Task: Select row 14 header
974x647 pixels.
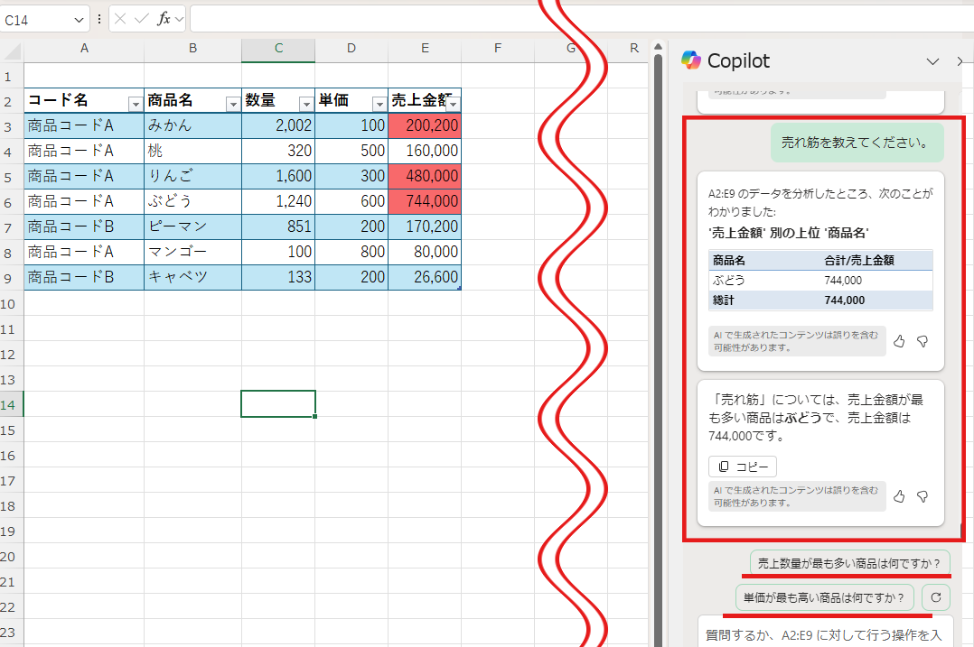Action: point(9,405)
